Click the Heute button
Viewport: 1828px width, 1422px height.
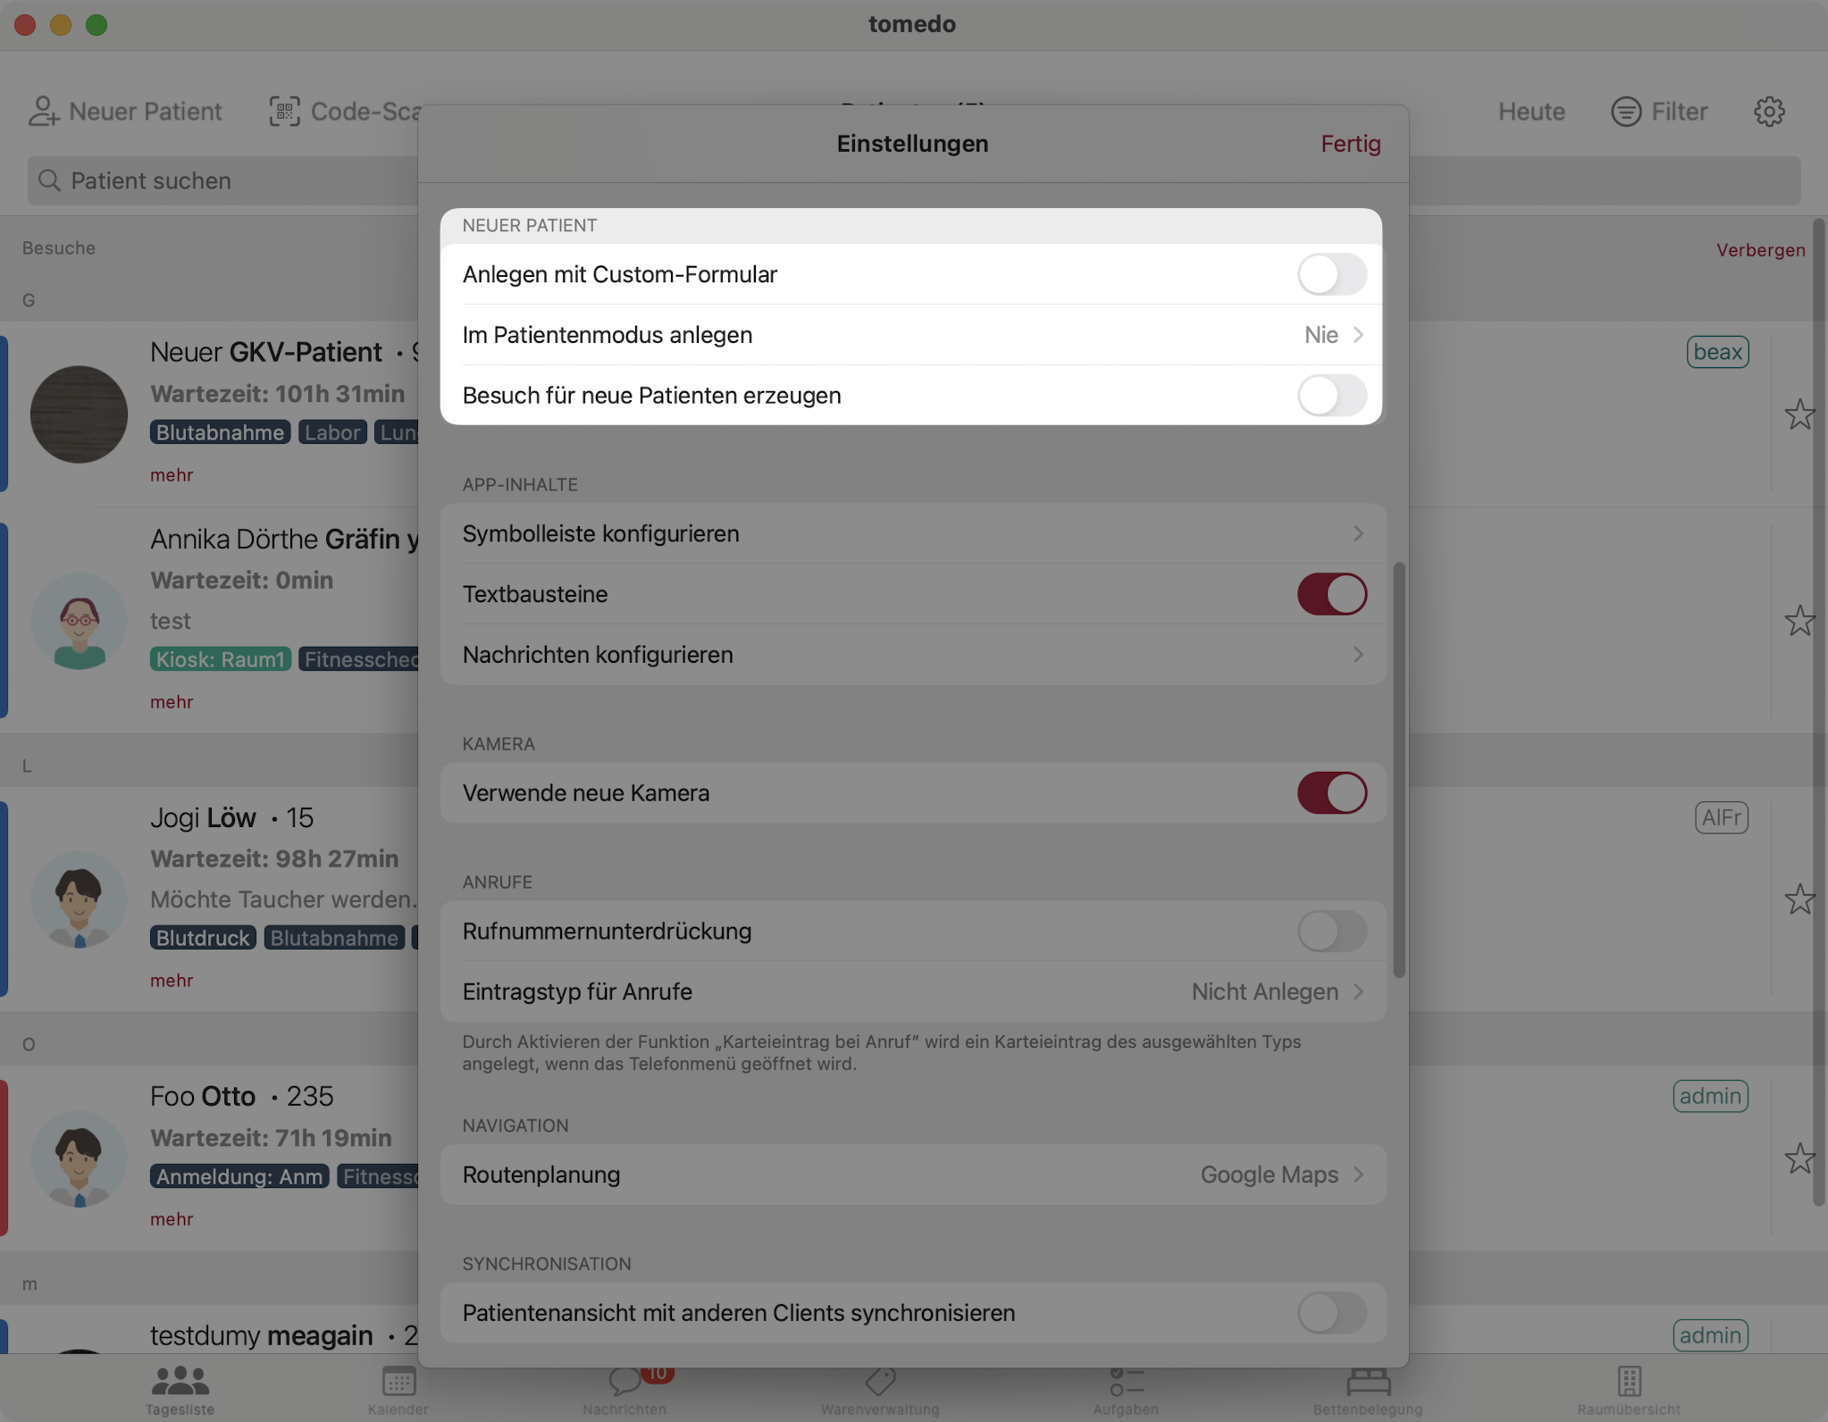click(x=1531, y=112)
